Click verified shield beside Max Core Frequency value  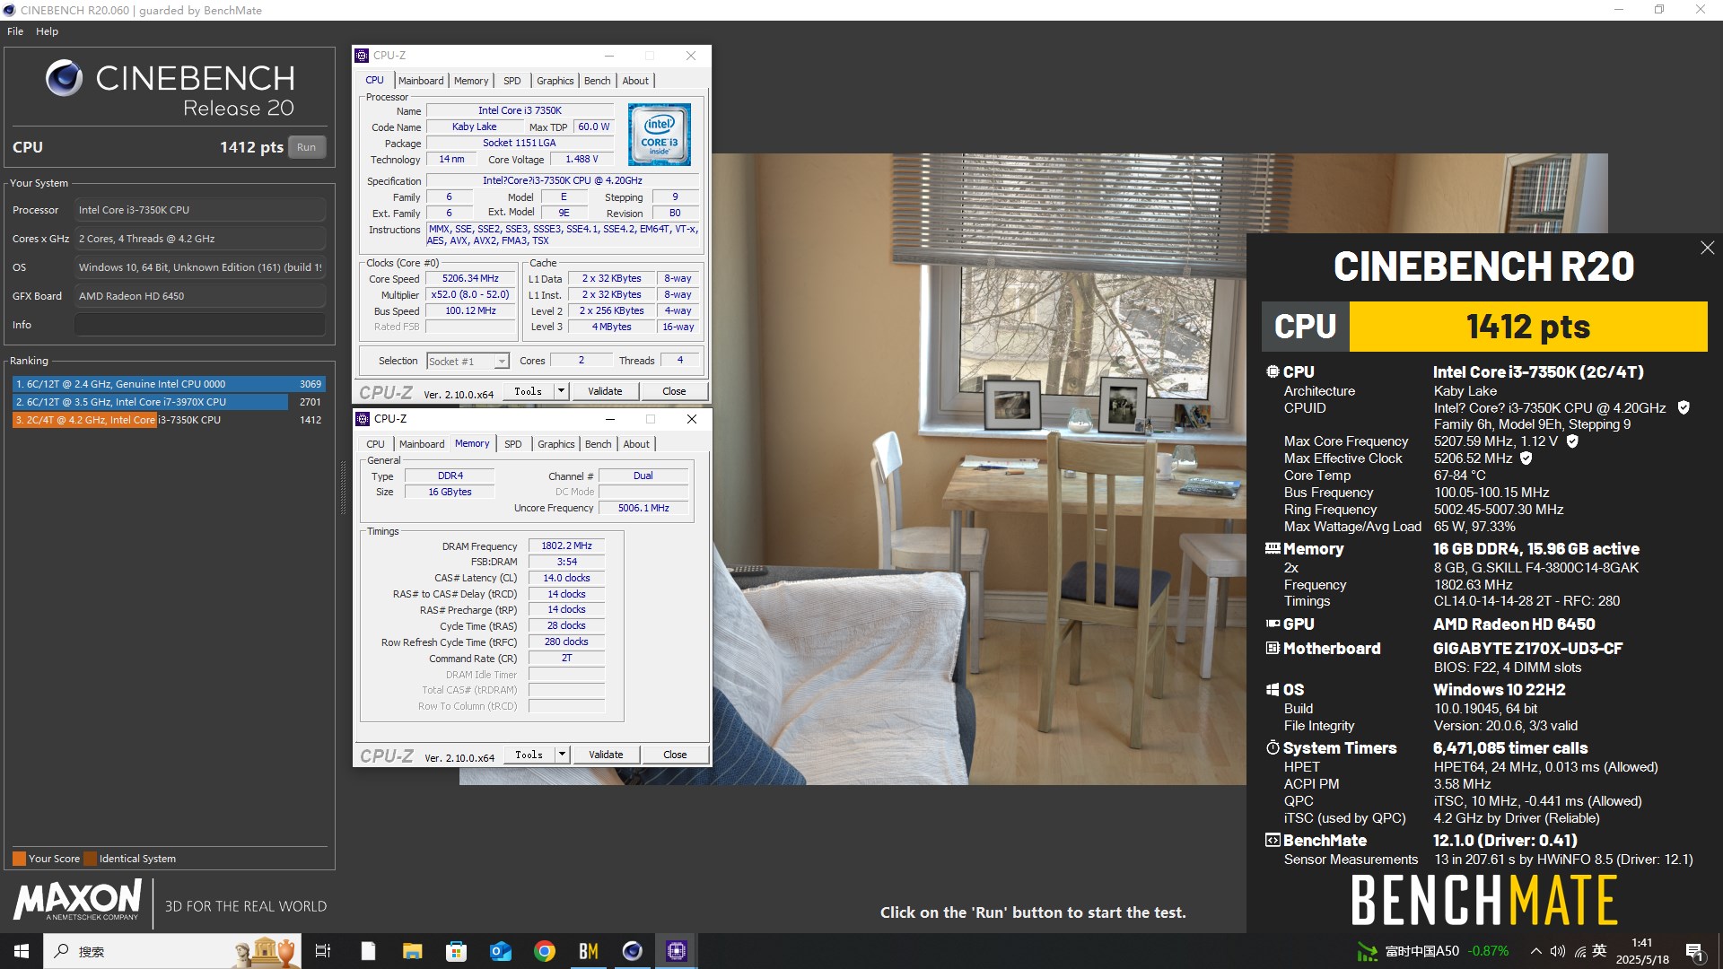[1572, 441]
